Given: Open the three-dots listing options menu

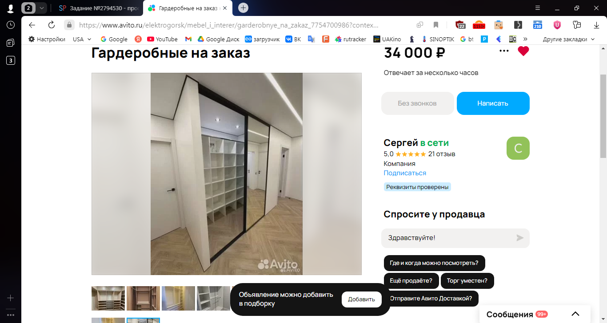Looking at the screenshot, I should point(504,51).
